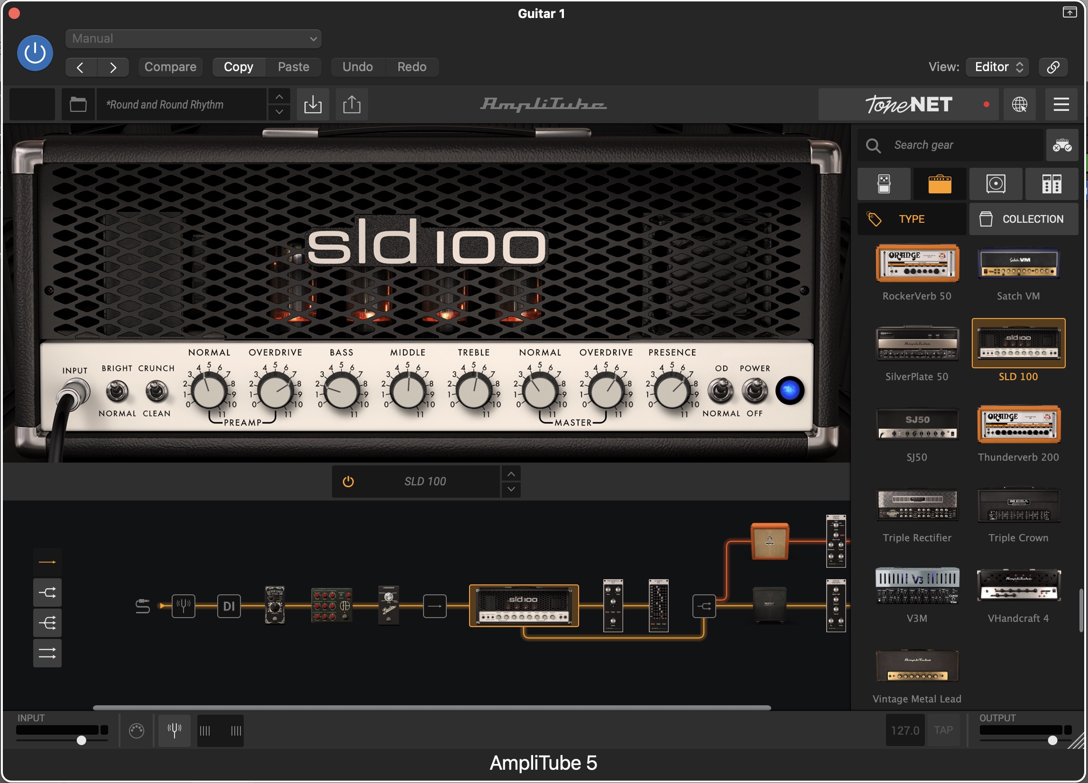Select the second signal routing layout icon
The width and height of the screenshot is (1088, 783).
pos(47,592)
